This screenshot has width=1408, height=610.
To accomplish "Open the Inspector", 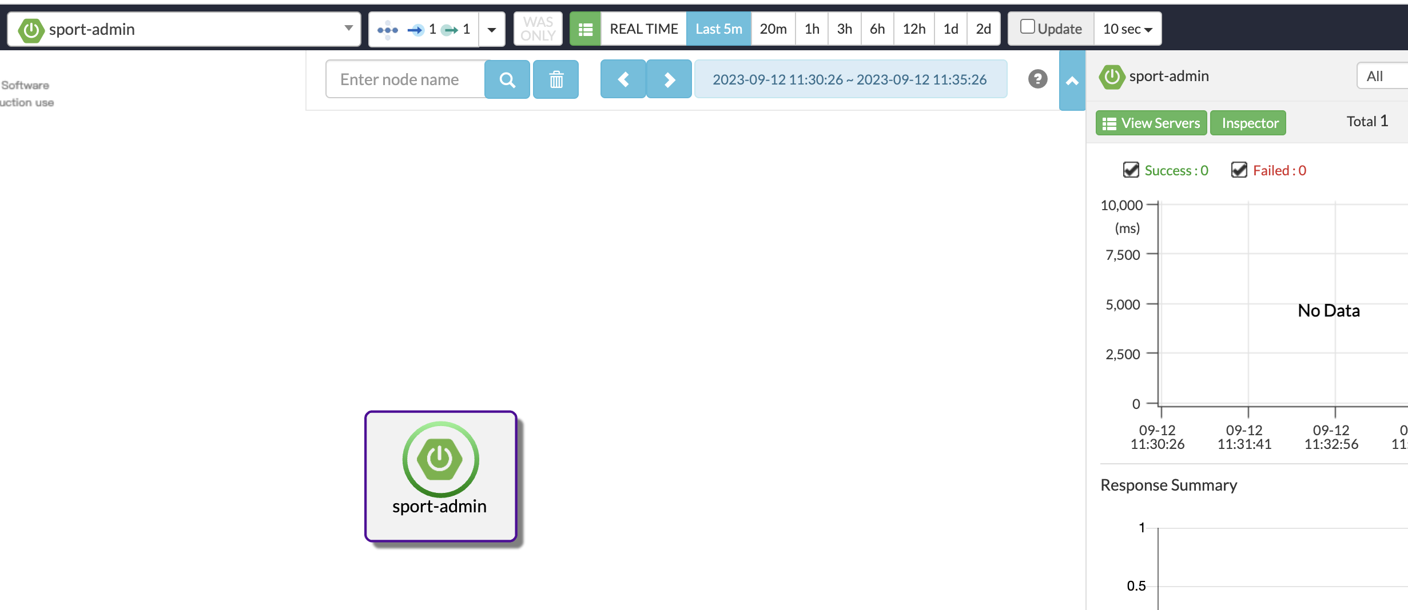I will [x=1248, y=123].
